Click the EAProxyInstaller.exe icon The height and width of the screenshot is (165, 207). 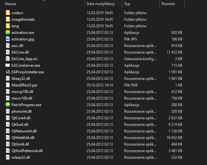tap(8, 72)
